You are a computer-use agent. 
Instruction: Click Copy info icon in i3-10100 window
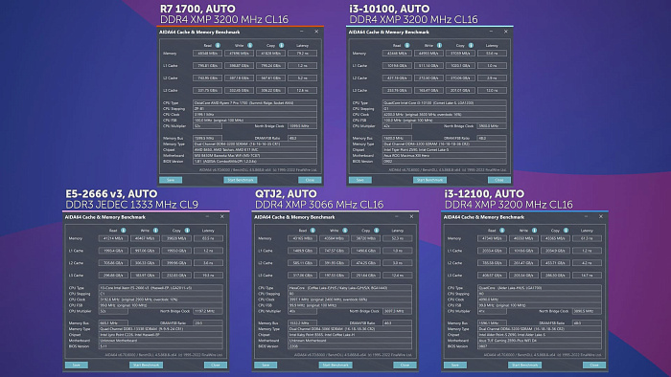471,45
